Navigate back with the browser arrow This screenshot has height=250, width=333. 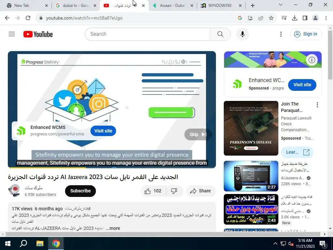click(7, 18)
